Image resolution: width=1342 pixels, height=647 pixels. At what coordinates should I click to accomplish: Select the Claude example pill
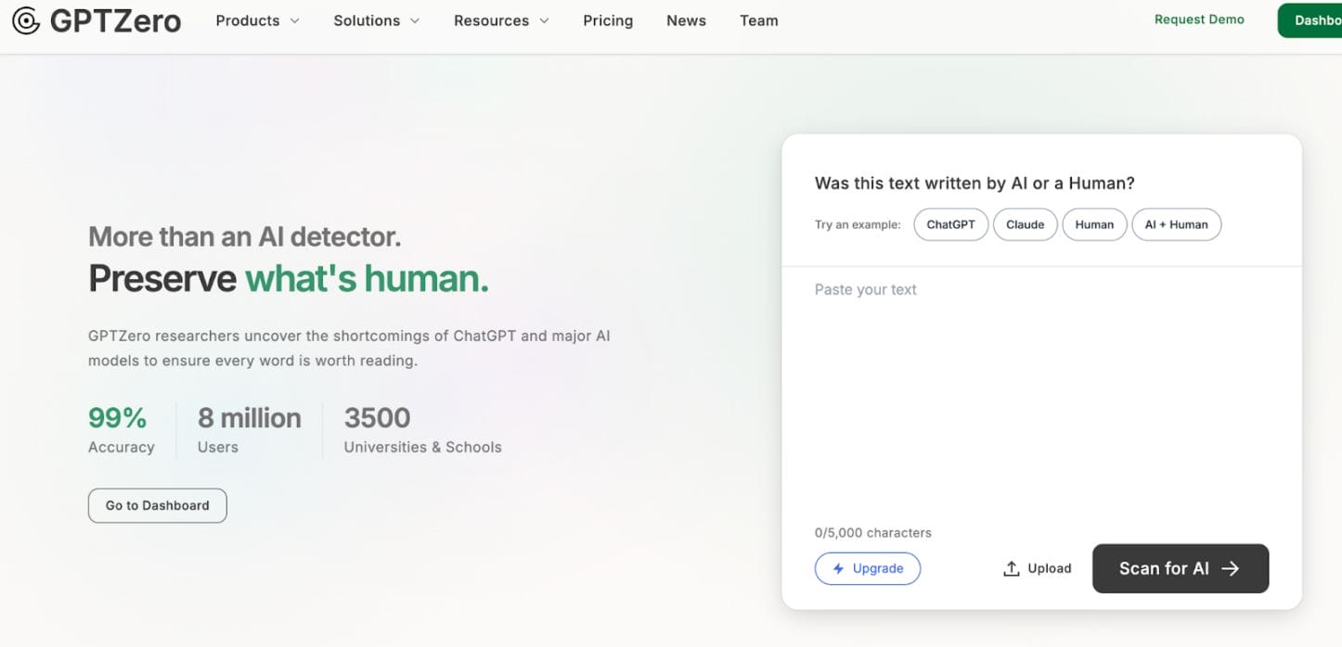point(1025,224)
